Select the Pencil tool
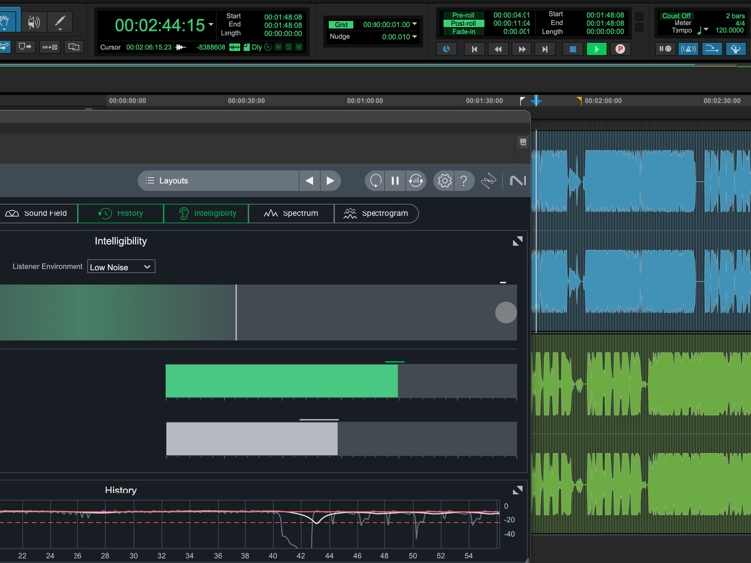The image size is (751, 563). 60,22
